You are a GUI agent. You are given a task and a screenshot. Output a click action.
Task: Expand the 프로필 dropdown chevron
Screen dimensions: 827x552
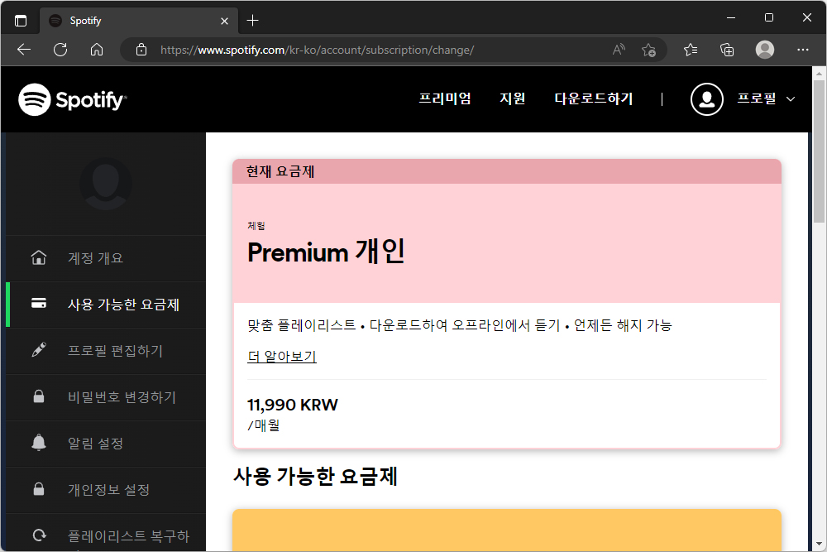click(791, 99)
